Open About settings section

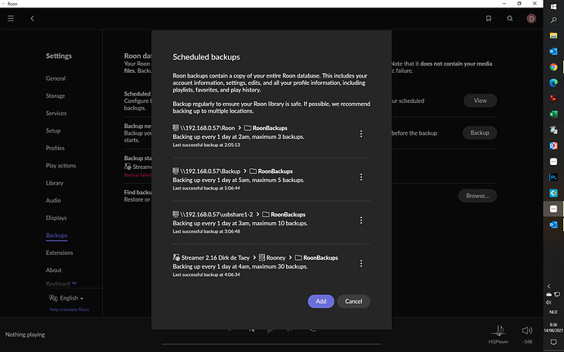pyautogui.click(x=54, y=270)
